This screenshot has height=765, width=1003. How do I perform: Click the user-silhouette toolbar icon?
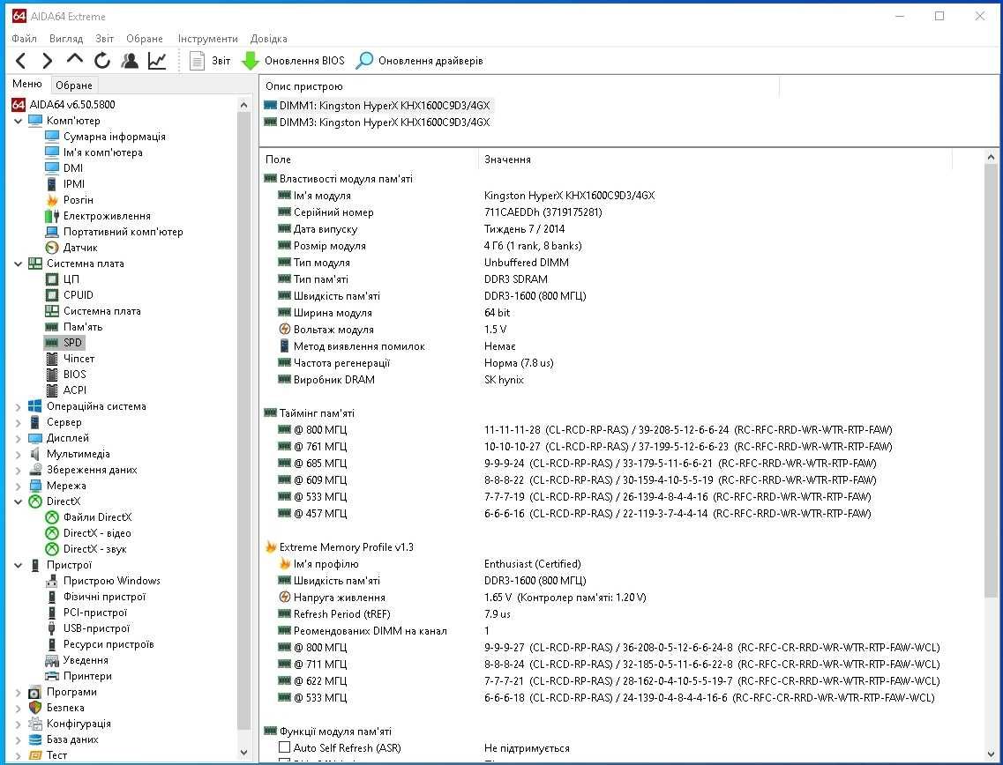[130, 61]
